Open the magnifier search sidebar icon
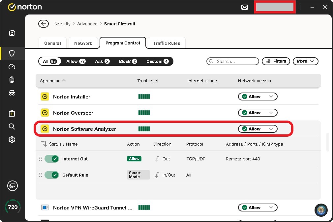Viewport: 333px width, 222px height. point(12,126)
